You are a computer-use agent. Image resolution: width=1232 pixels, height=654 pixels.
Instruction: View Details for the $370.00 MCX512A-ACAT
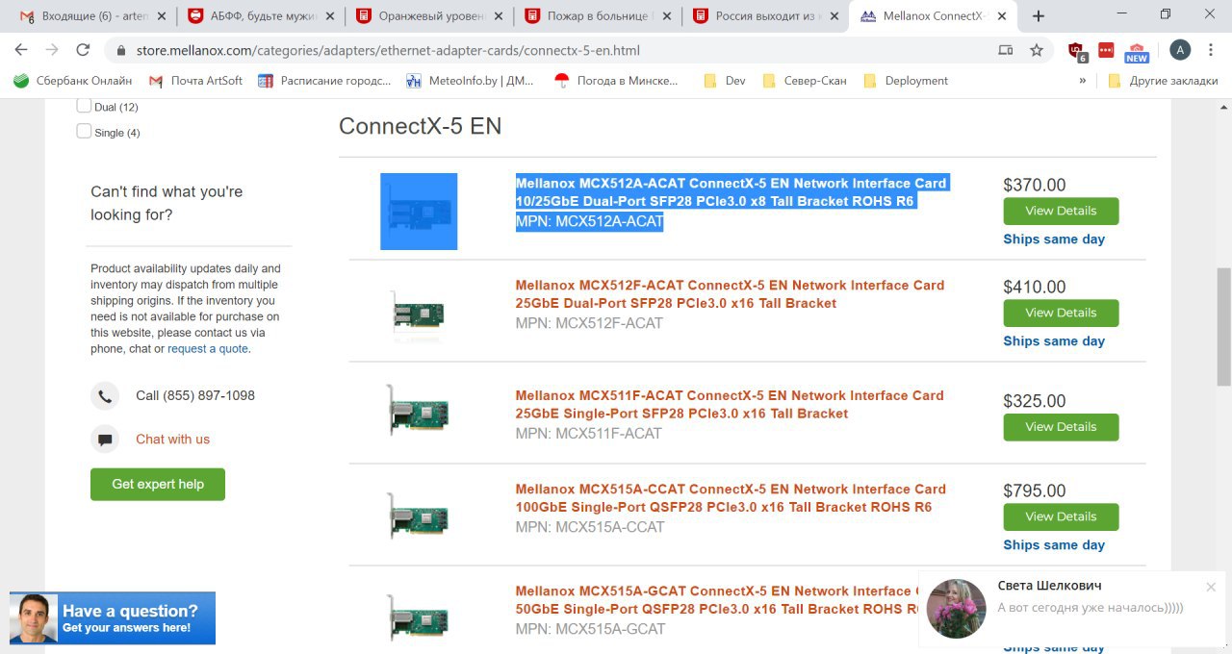click(1061, 211)
